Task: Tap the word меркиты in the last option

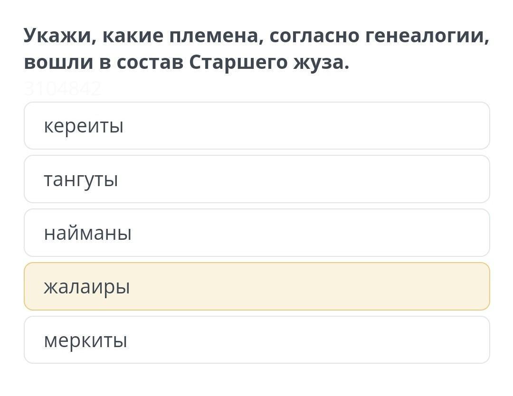Action: (85, 340)
